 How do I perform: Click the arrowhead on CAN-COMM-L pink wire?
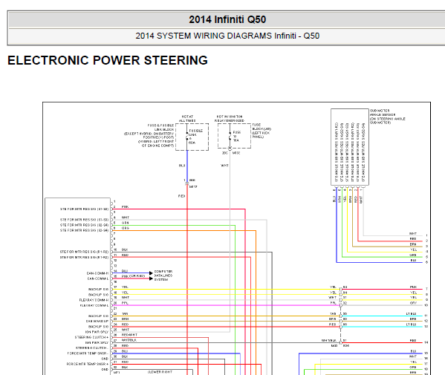click(x=151, y=278)
